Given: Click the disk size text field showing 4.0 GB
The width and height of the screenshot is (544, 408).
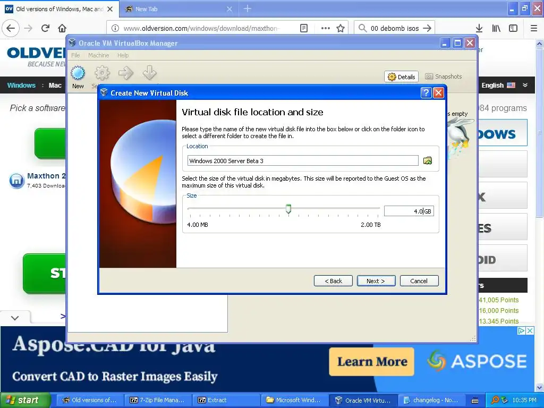Looking at the screenshot, I should point(409,211).
